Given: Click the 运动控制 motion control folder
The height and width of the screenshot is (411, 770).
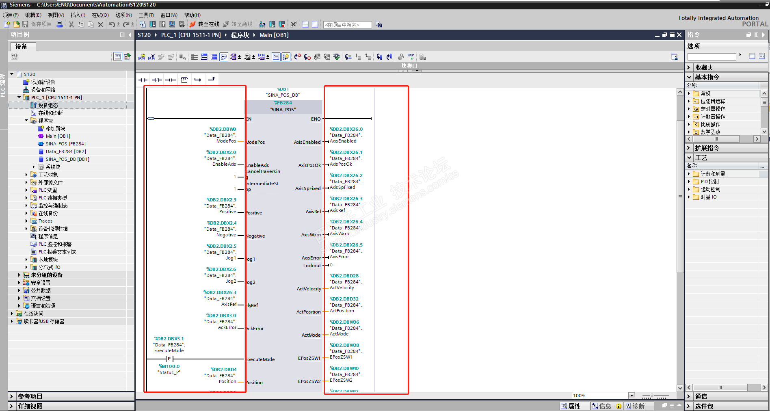Looking at the screenshot, I should pos(710,189).
